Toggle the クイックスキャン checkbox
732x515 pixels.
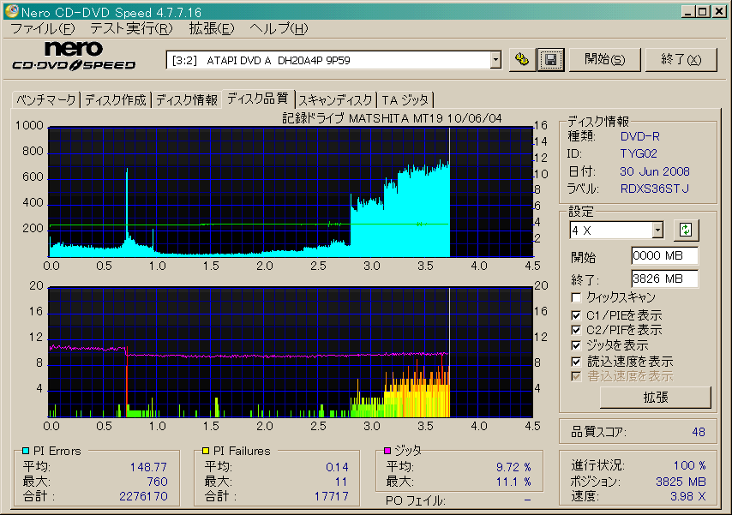pyautogui.click(x=576, y=297)
